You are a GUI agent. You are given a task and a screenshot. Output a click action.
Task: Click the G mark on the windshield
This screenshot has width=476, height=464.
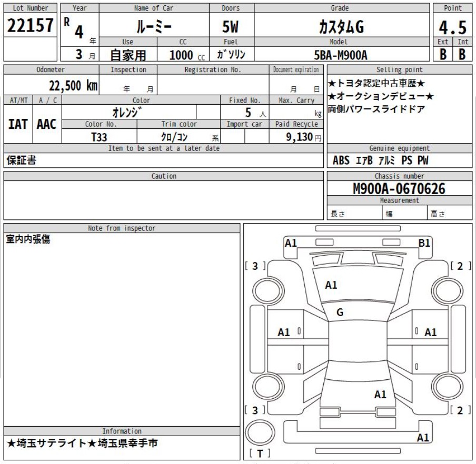point(340,312)
